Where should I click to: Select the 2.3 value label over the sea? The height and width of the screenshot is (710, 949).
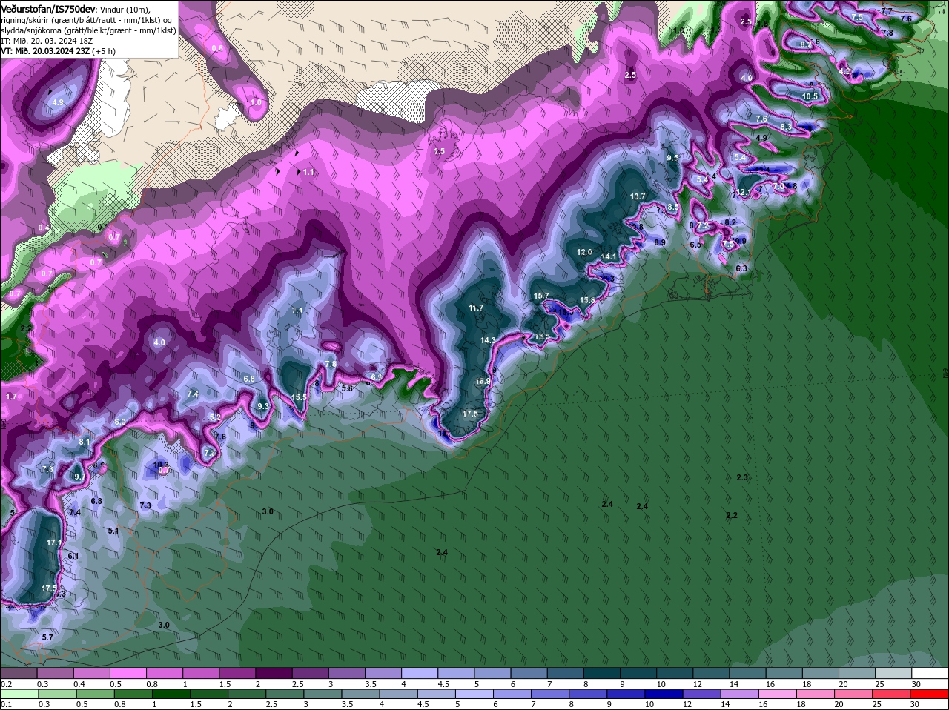pyautogui.click(x=742, y=478)
